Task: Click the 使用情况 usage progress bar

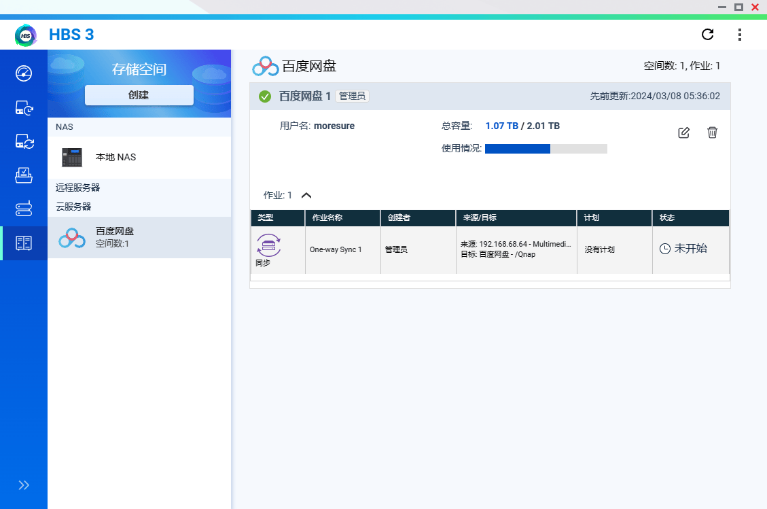Action: click(546, 148)
